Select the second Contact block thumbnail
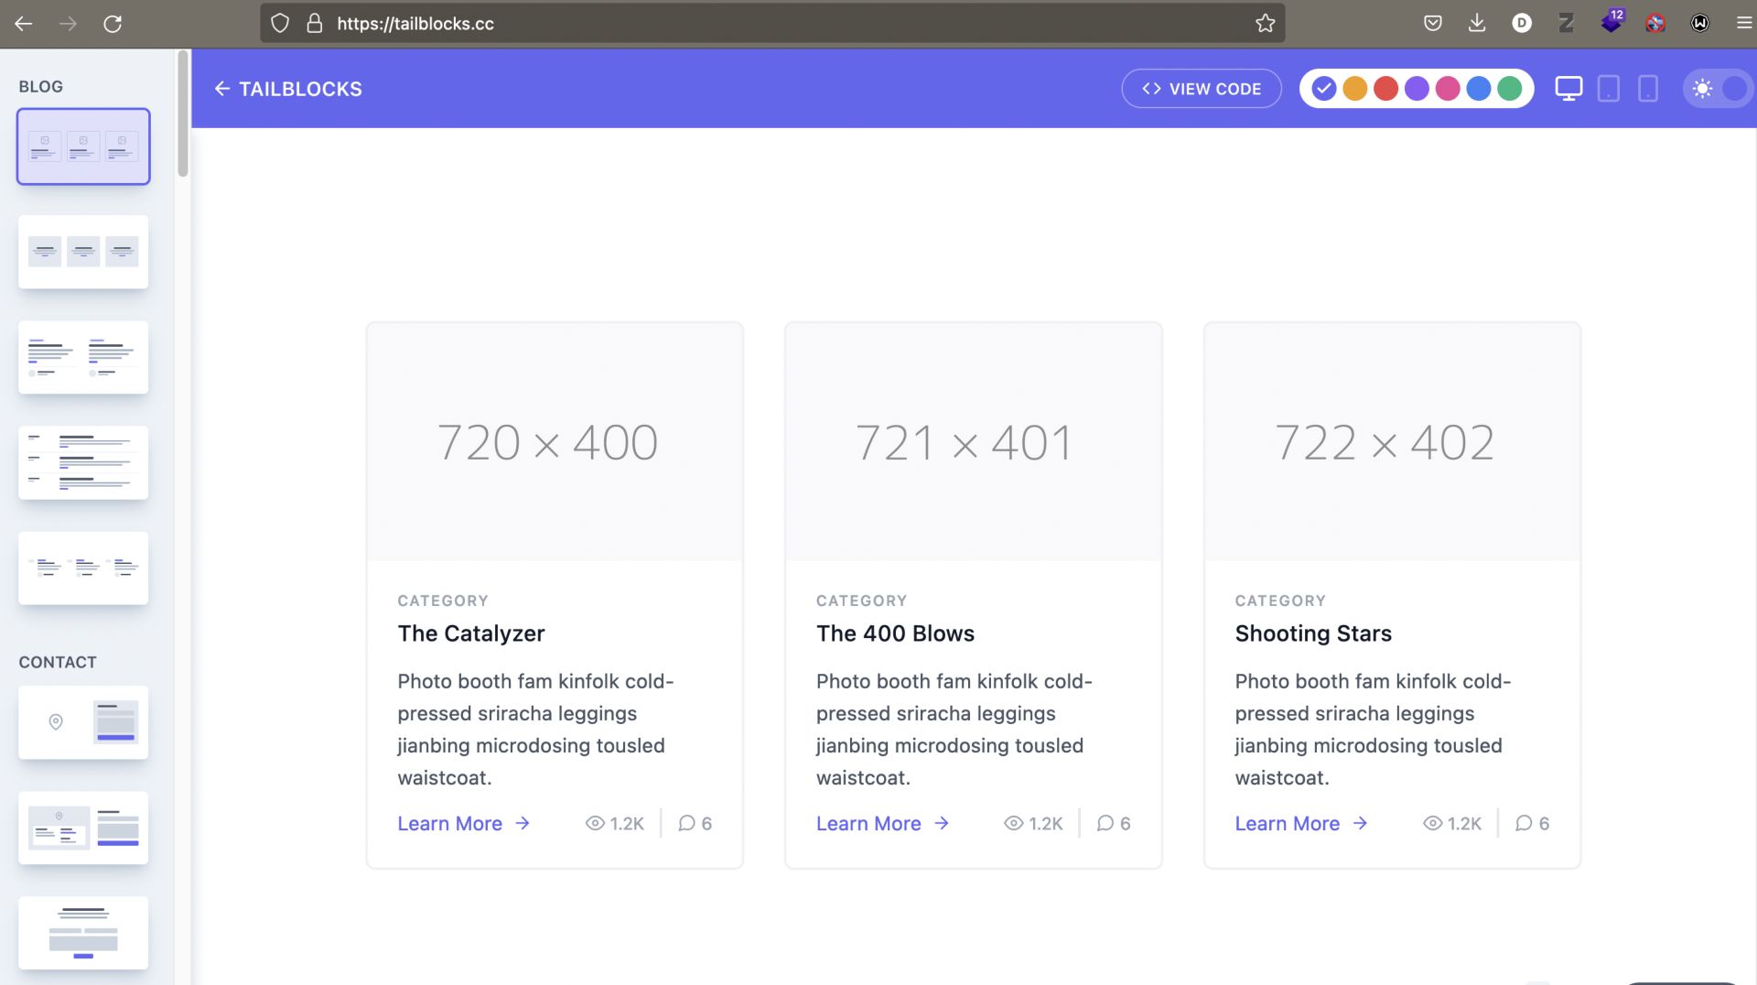This screenshot has width=1757, height=985. (83, 828)
